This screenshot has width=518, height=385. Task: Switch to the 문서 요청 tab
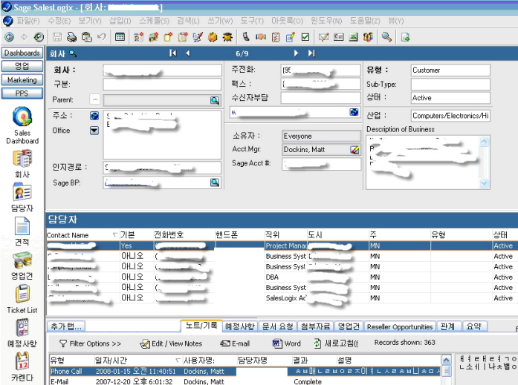click(277, 326)
